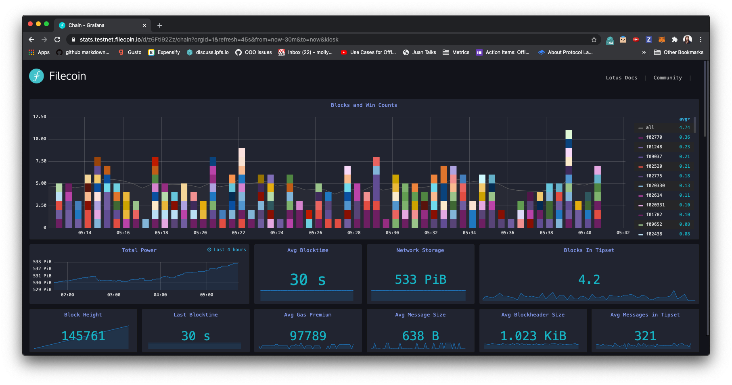Expand the hidden bookmarks overflow chevron

coord(644,52)
